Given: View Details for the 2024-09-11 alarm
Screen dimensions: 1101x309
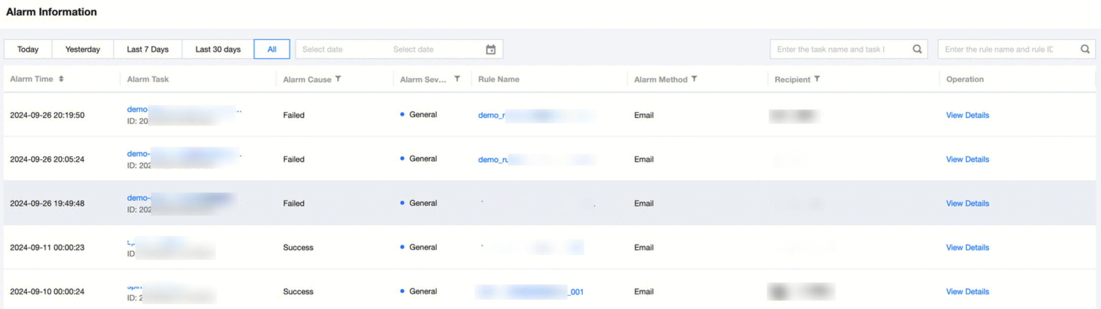Looking at the screenshot, I should coord(967,248).
